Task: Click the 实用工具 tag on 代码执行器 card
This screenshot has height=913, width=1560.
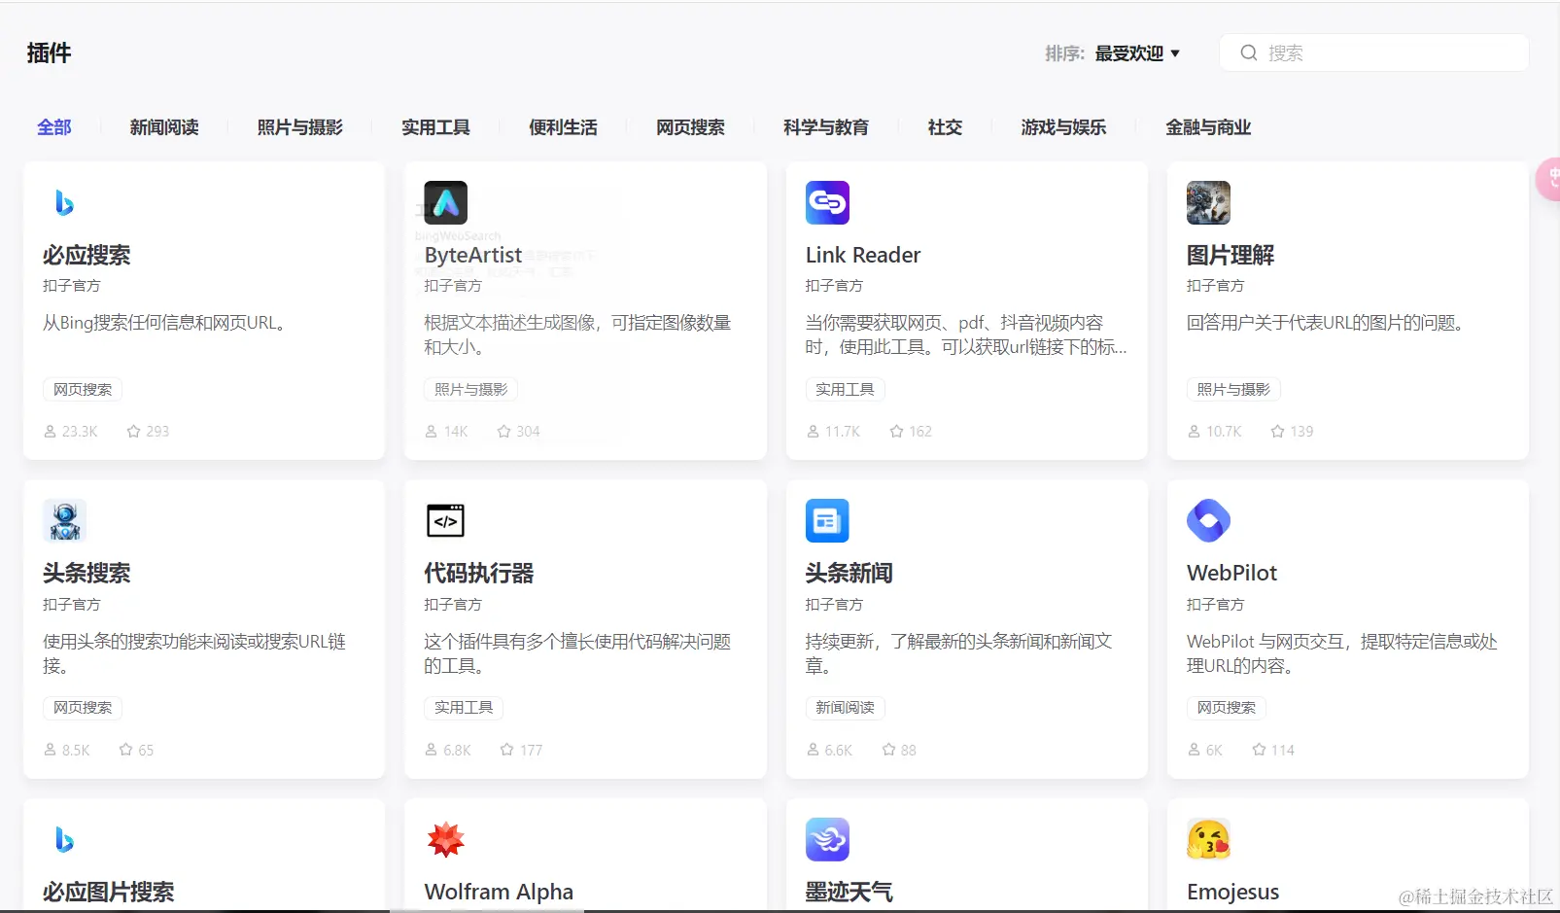Action: click(464, 708)
